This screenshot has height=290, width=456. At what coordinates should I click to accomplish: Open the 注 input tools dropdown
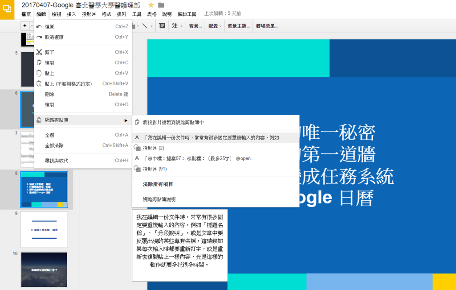click(177, 26)
